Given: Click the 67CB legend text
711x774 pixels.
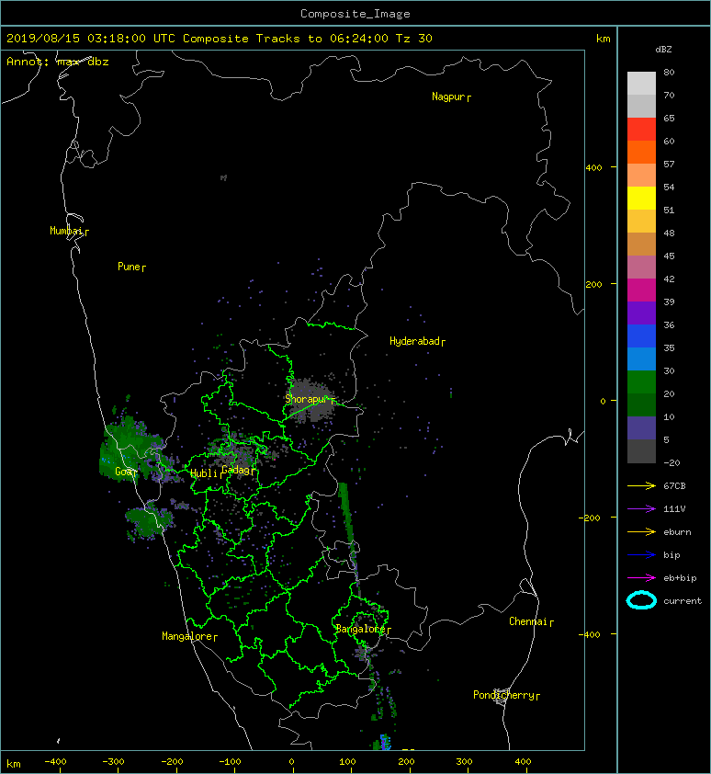Looking at the screenshot, I should coord(674,485).
